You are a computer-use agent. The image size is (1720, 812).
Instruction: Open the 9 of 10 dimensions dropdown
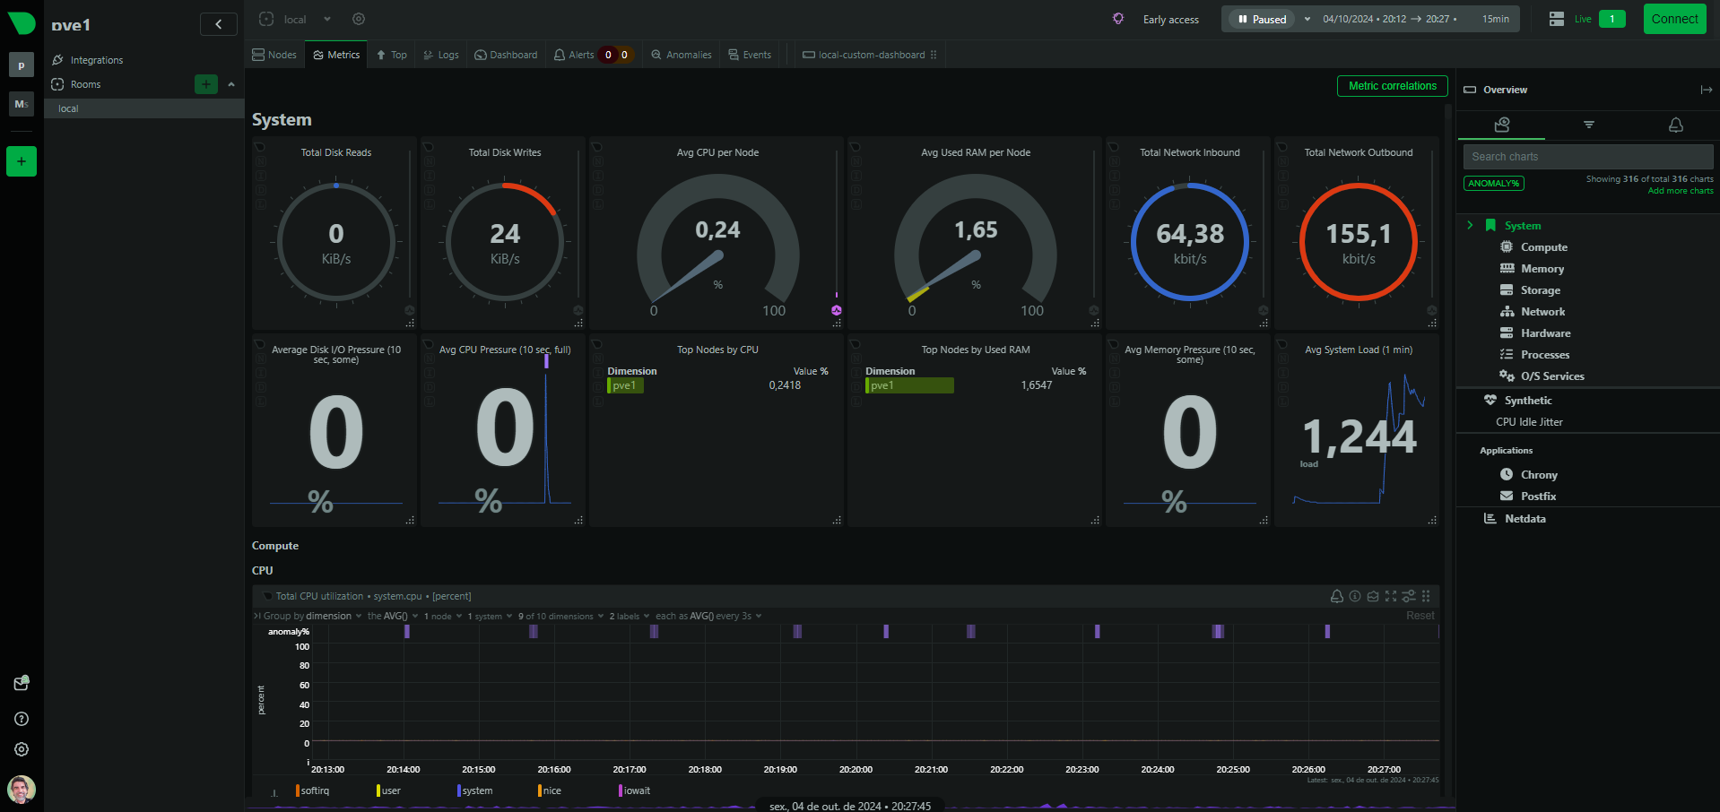[x=560, y=616]
